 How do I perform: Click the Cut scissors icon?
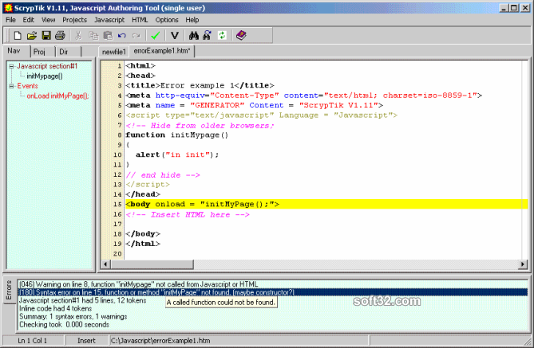coord(79,35)
